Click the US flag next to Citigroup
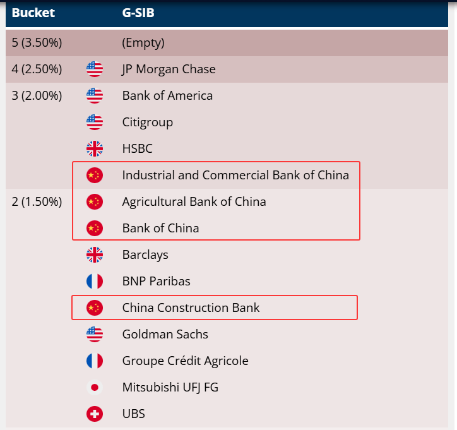The height and width of the screenshot is (430, 457). (94, 122)
